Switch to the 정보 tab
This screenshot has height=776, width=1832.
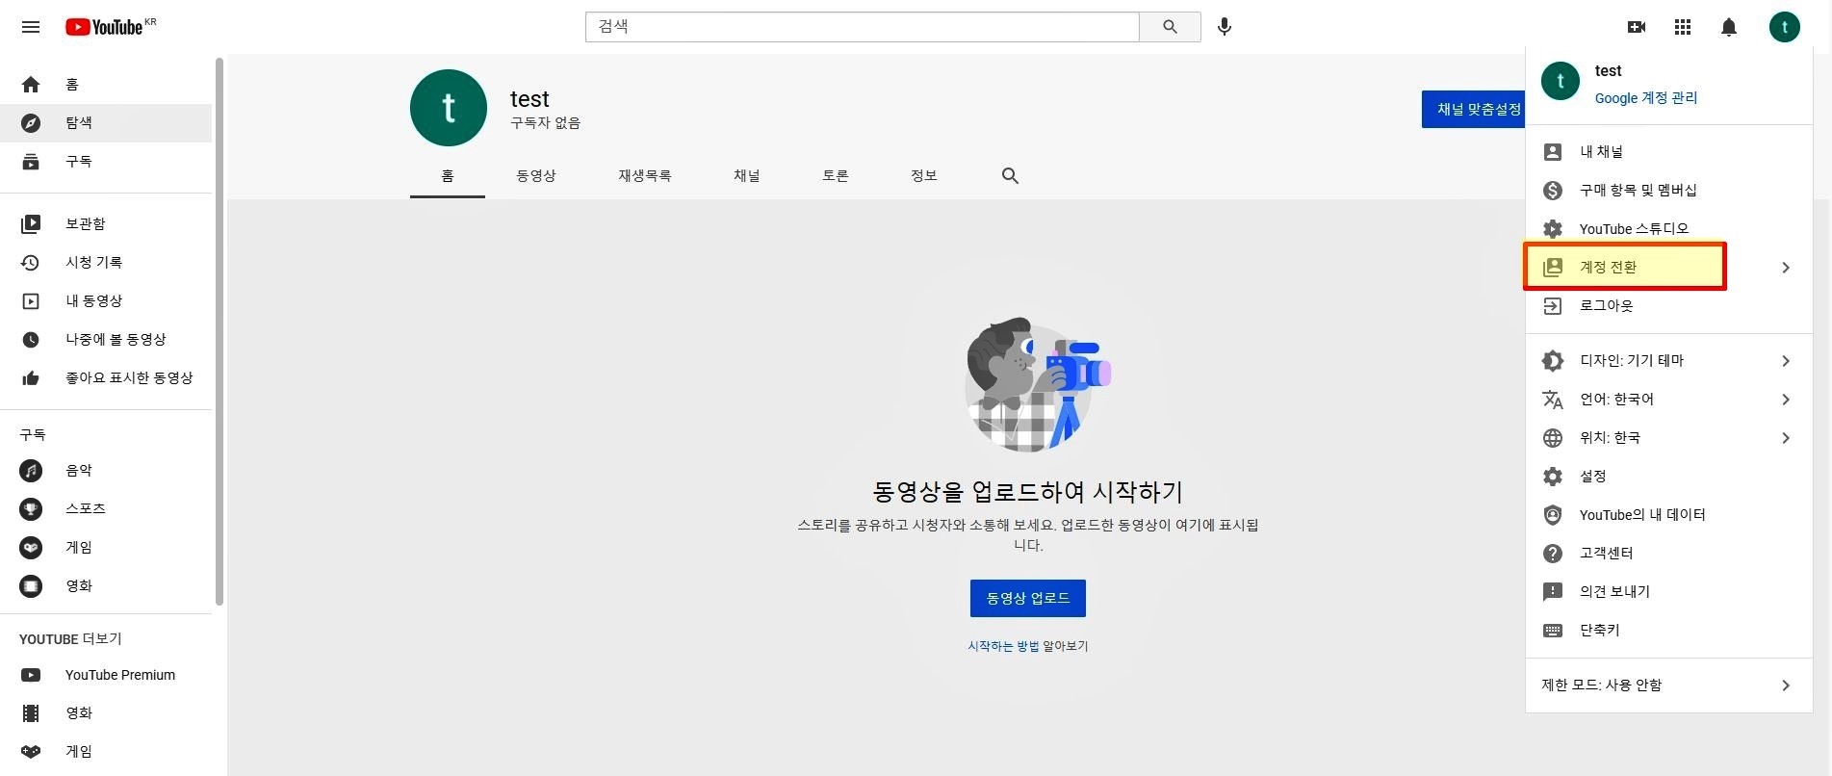click(x=924, y=176)
